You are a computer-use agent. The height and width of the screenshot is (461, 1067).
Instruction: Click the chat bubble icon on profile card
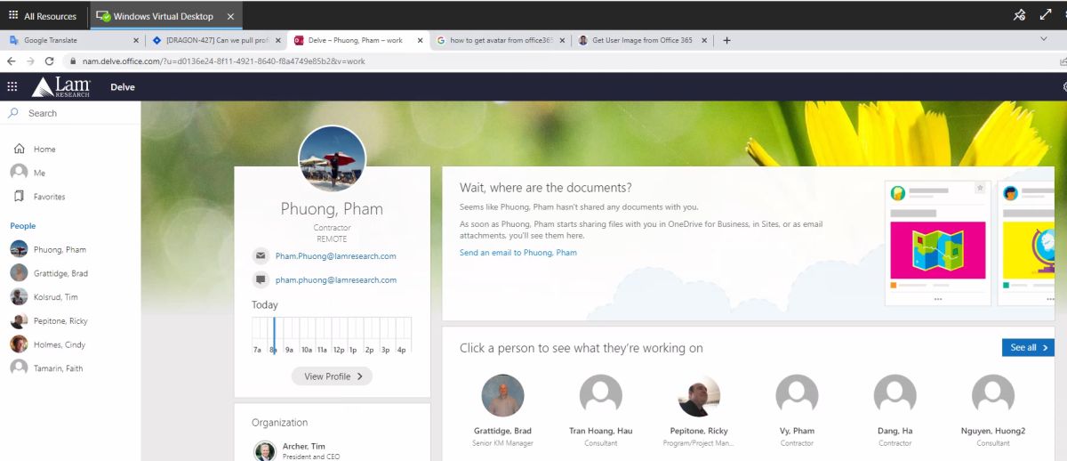tap(261, 279)
